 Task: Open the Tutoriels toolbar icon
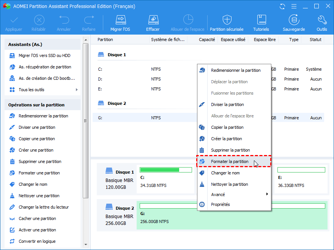[x=262, y=20]
